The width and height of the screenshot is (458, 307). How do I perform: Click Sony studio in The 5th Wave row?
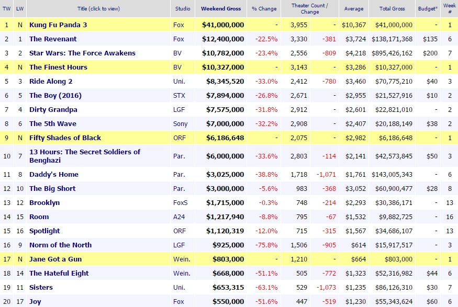point(180,124)
